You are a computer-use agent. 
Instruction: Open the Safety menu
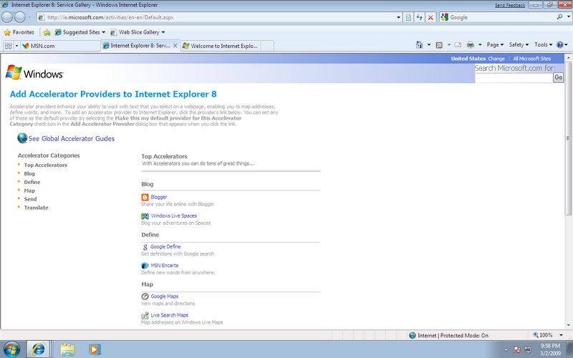(519, 44)
